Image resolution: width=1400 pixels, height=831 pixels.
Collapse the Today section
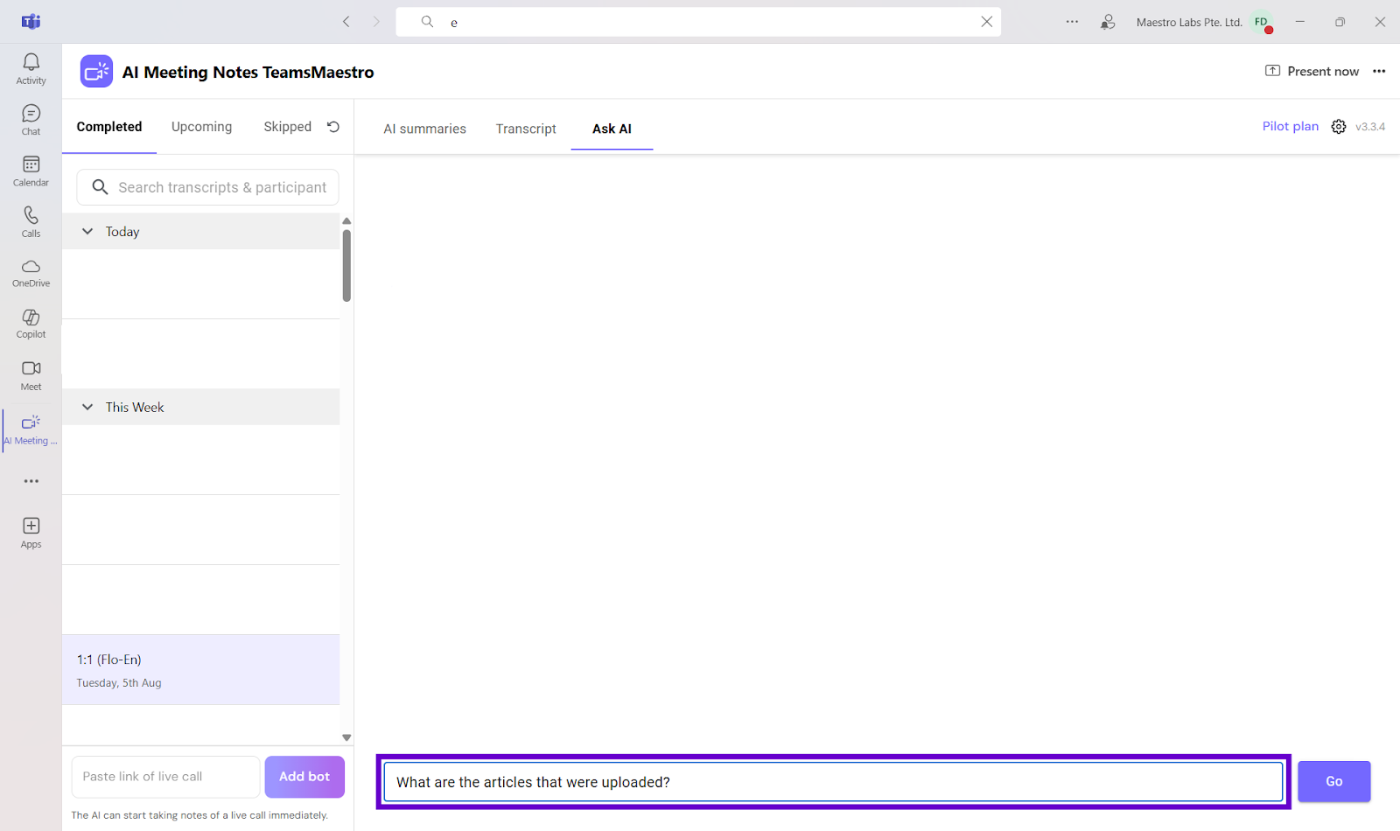[x=87, y=232]
